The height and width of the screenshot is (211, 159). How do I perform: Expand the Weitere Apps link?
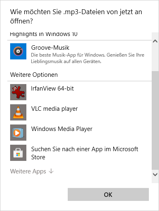tap(32, 171)
